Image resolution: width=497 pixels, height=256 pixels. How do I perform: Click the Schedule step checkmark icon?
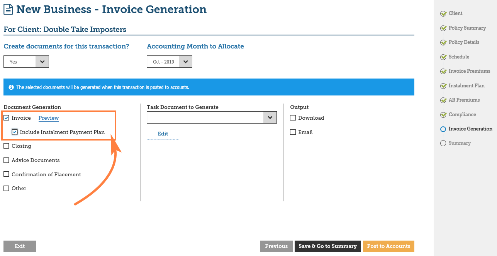pyautogui.click(x=443, y=57)
